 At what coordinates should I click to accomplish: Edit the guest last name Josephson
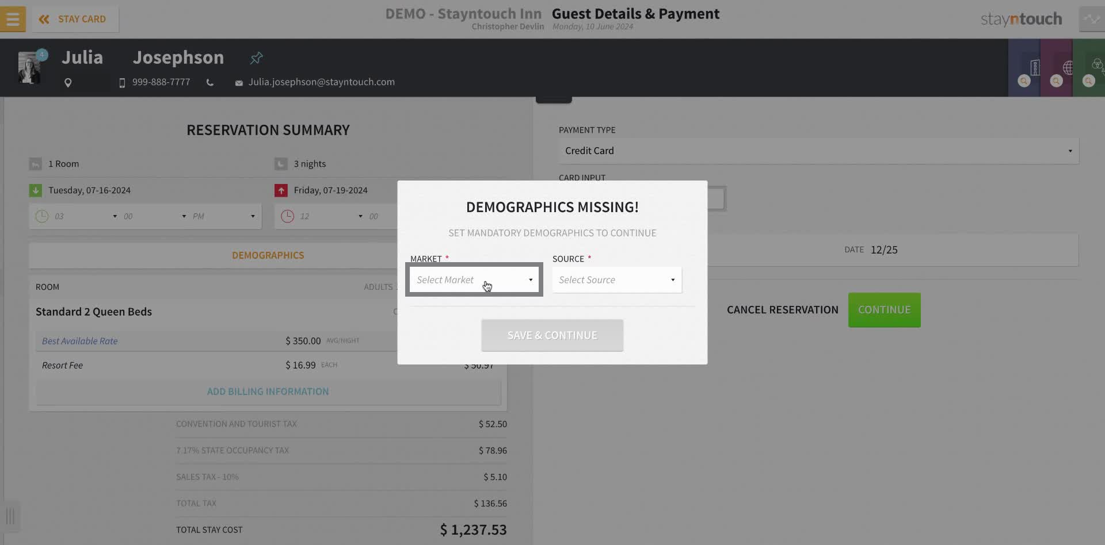pyautogui.click(x=178, y=57)
